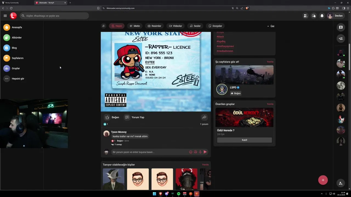This screenshot has width=351, height=197.
Task: Refresh Önerilen gruplar with Yenile
Action: click(x=270, y=104)
